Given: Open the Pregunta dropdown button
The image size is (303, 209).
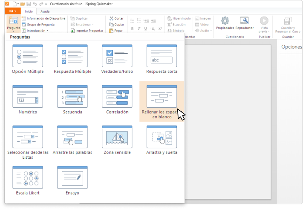Looking at the screenshot, I should (14, 24).
